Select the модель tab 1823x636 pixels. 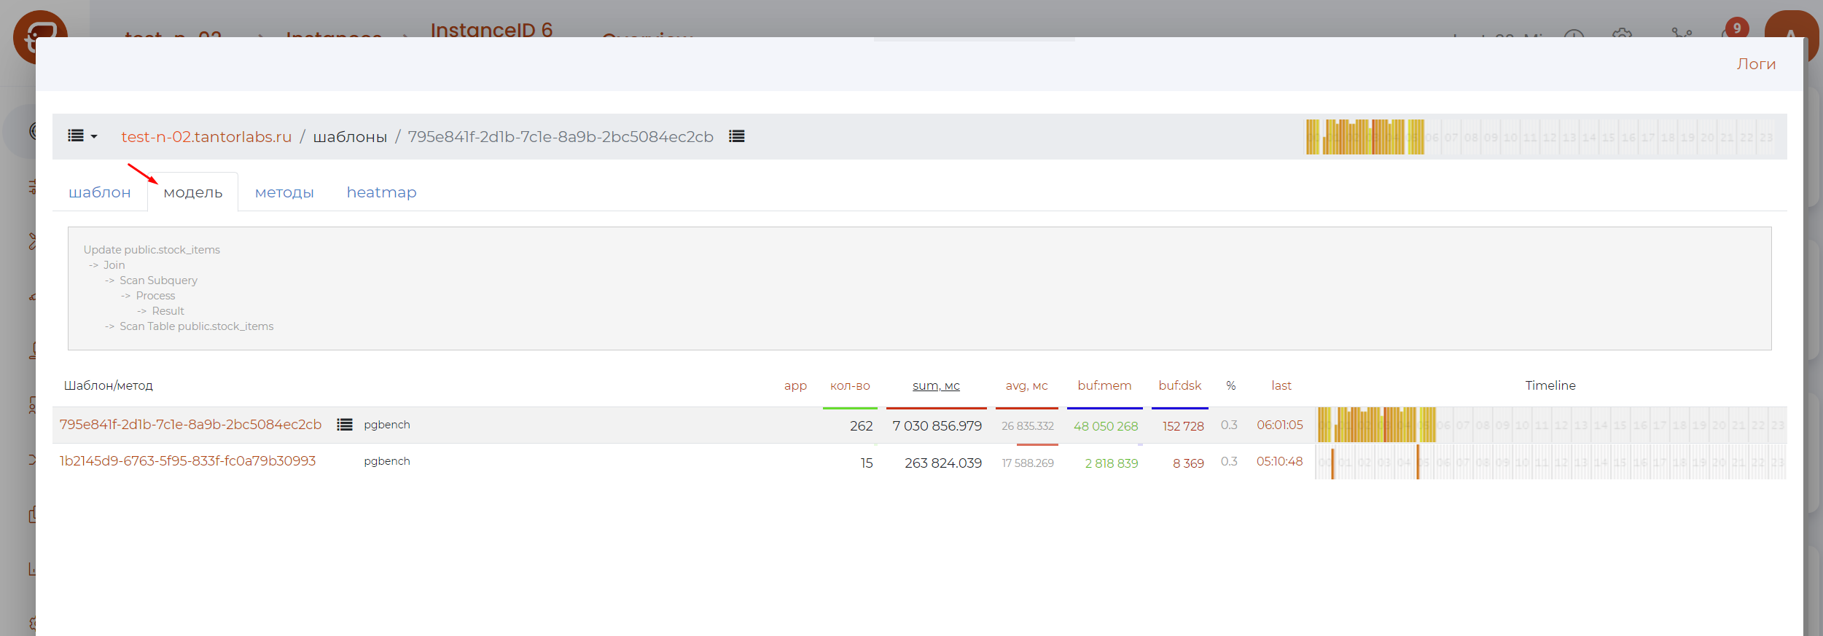192,192
